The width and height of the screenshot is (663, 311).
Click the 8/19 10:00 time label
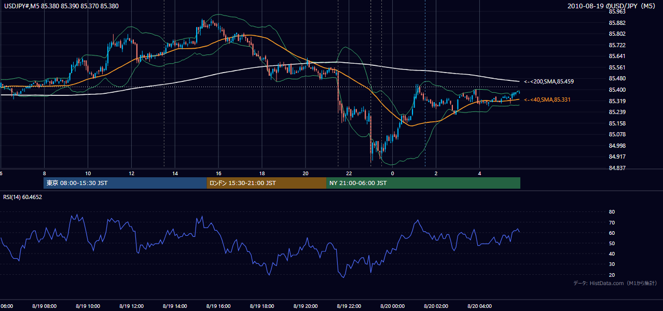pos(88,306)
